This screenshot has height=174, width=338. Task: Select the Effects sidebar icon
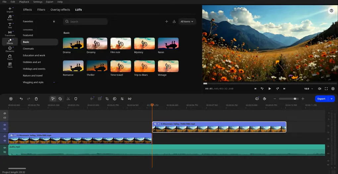pyautogui.click(x=10, y=41)
